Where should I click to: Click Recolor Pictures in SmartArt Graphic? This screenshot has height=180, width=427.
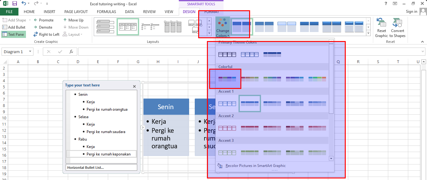(255, 166)
